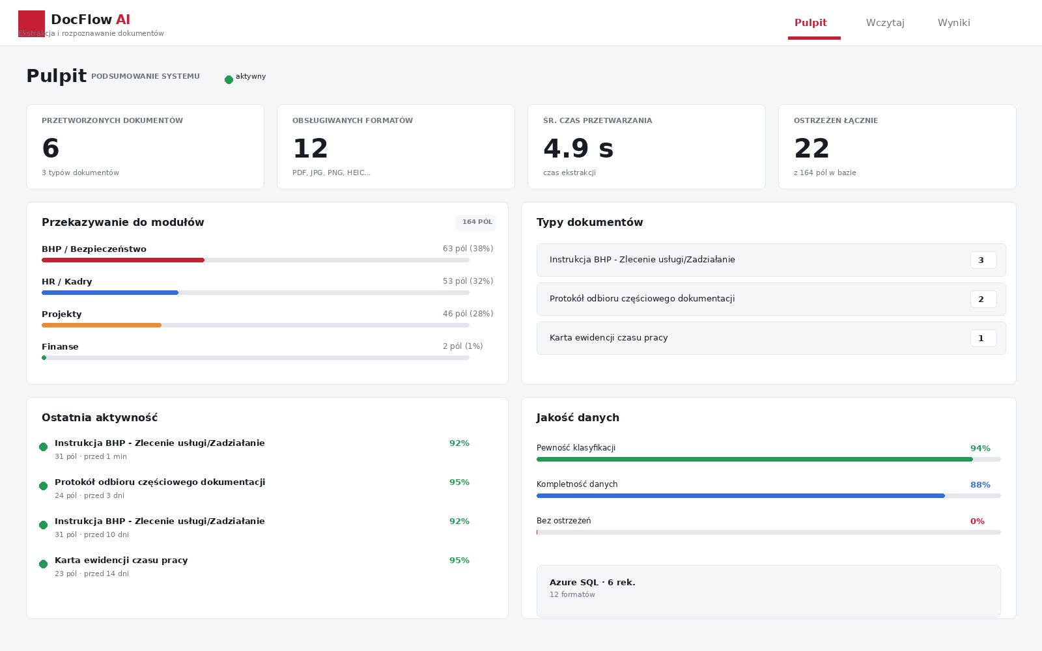1042x651 pixels.
Task: Open the Wyniki tab
Action: pos(953,23)
